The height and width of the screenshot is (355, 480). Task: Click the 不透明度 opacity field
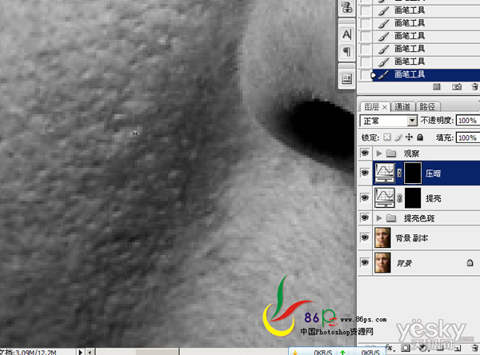pos(468,120)
